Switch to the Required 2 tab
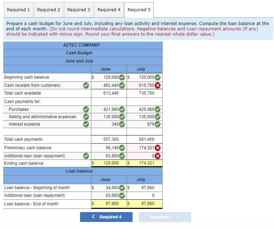Screen dimensions: 274x229 point(49,10)
